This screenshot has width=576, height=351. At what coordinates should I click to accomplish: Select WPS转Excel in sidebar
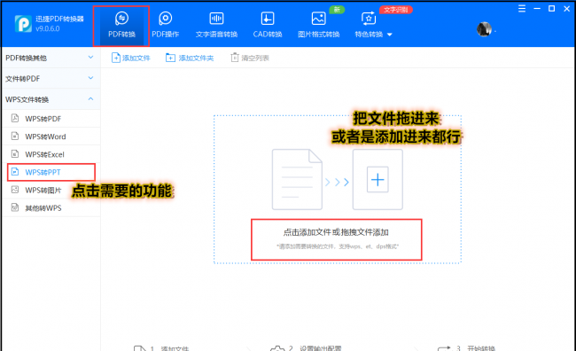pyautogui.click(x=51, y=154)
